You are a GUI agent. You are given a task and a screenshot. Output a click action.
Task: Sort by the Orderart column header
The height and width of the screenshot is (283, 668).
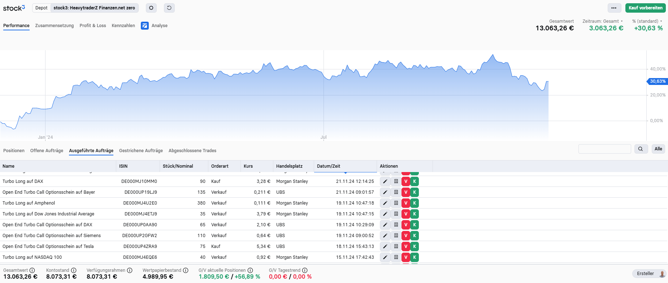[x=225, y=166]
